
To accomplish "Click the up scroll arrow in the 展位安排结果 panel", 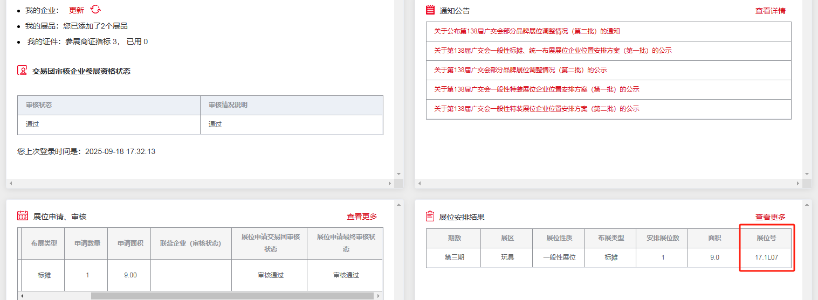I will click(x=807, y=205).
